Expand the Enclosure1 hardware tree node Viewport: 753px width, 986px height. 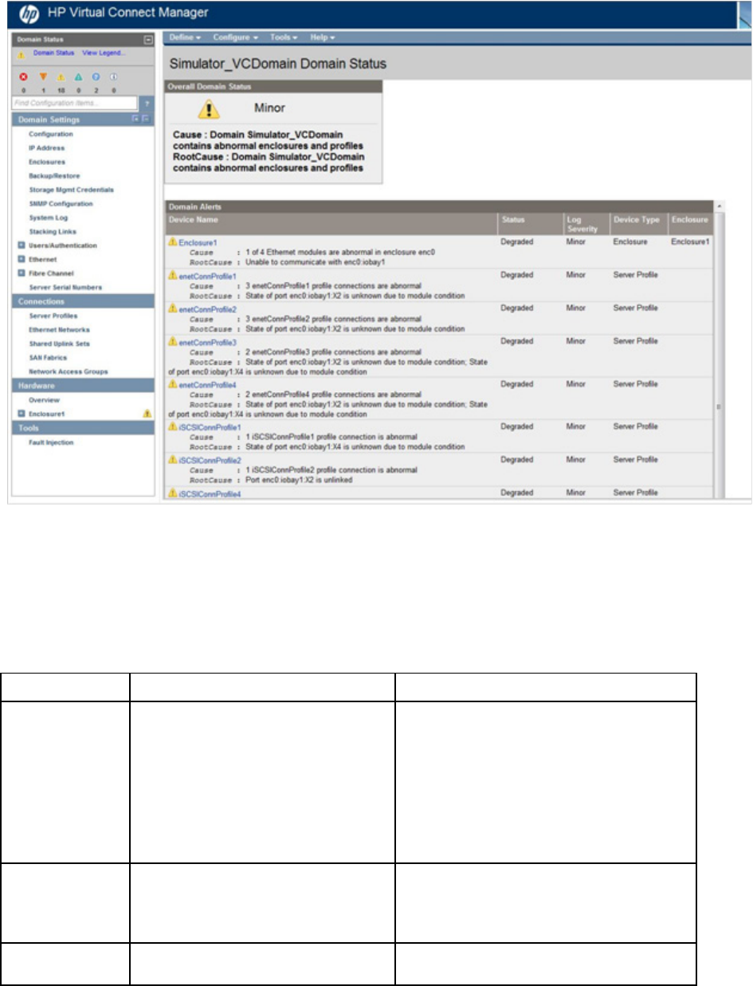click(x=22, y=414)
